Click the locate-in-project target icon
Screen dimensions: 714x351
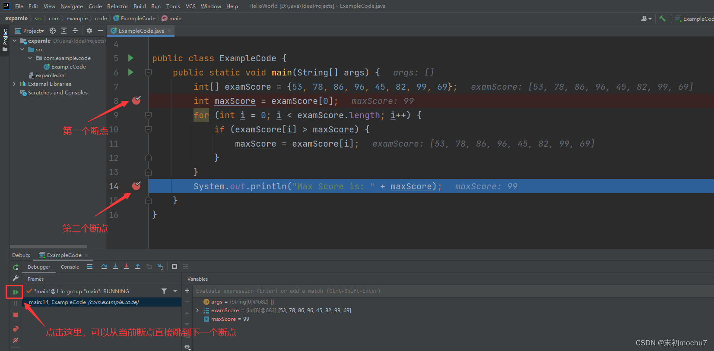point(53,31)
